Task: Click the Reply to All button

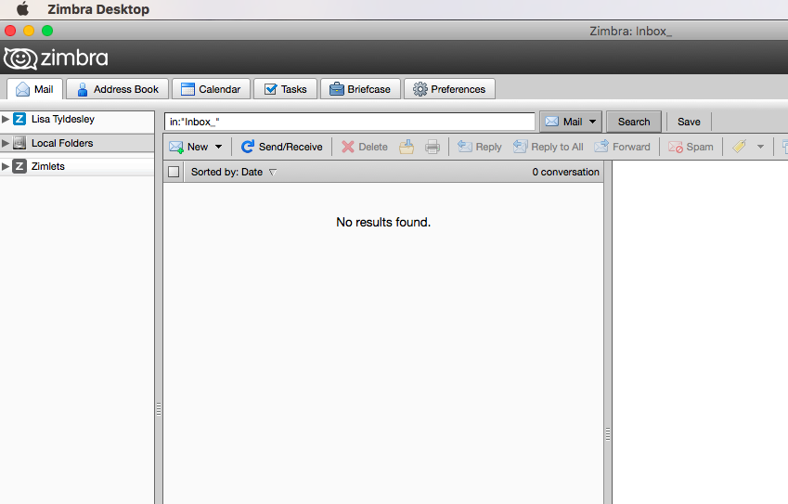Action: point(549,147)
